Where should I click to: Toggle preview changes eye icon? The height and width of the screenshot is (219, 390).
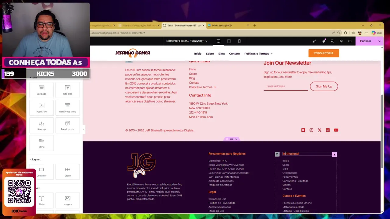(350, 41)
